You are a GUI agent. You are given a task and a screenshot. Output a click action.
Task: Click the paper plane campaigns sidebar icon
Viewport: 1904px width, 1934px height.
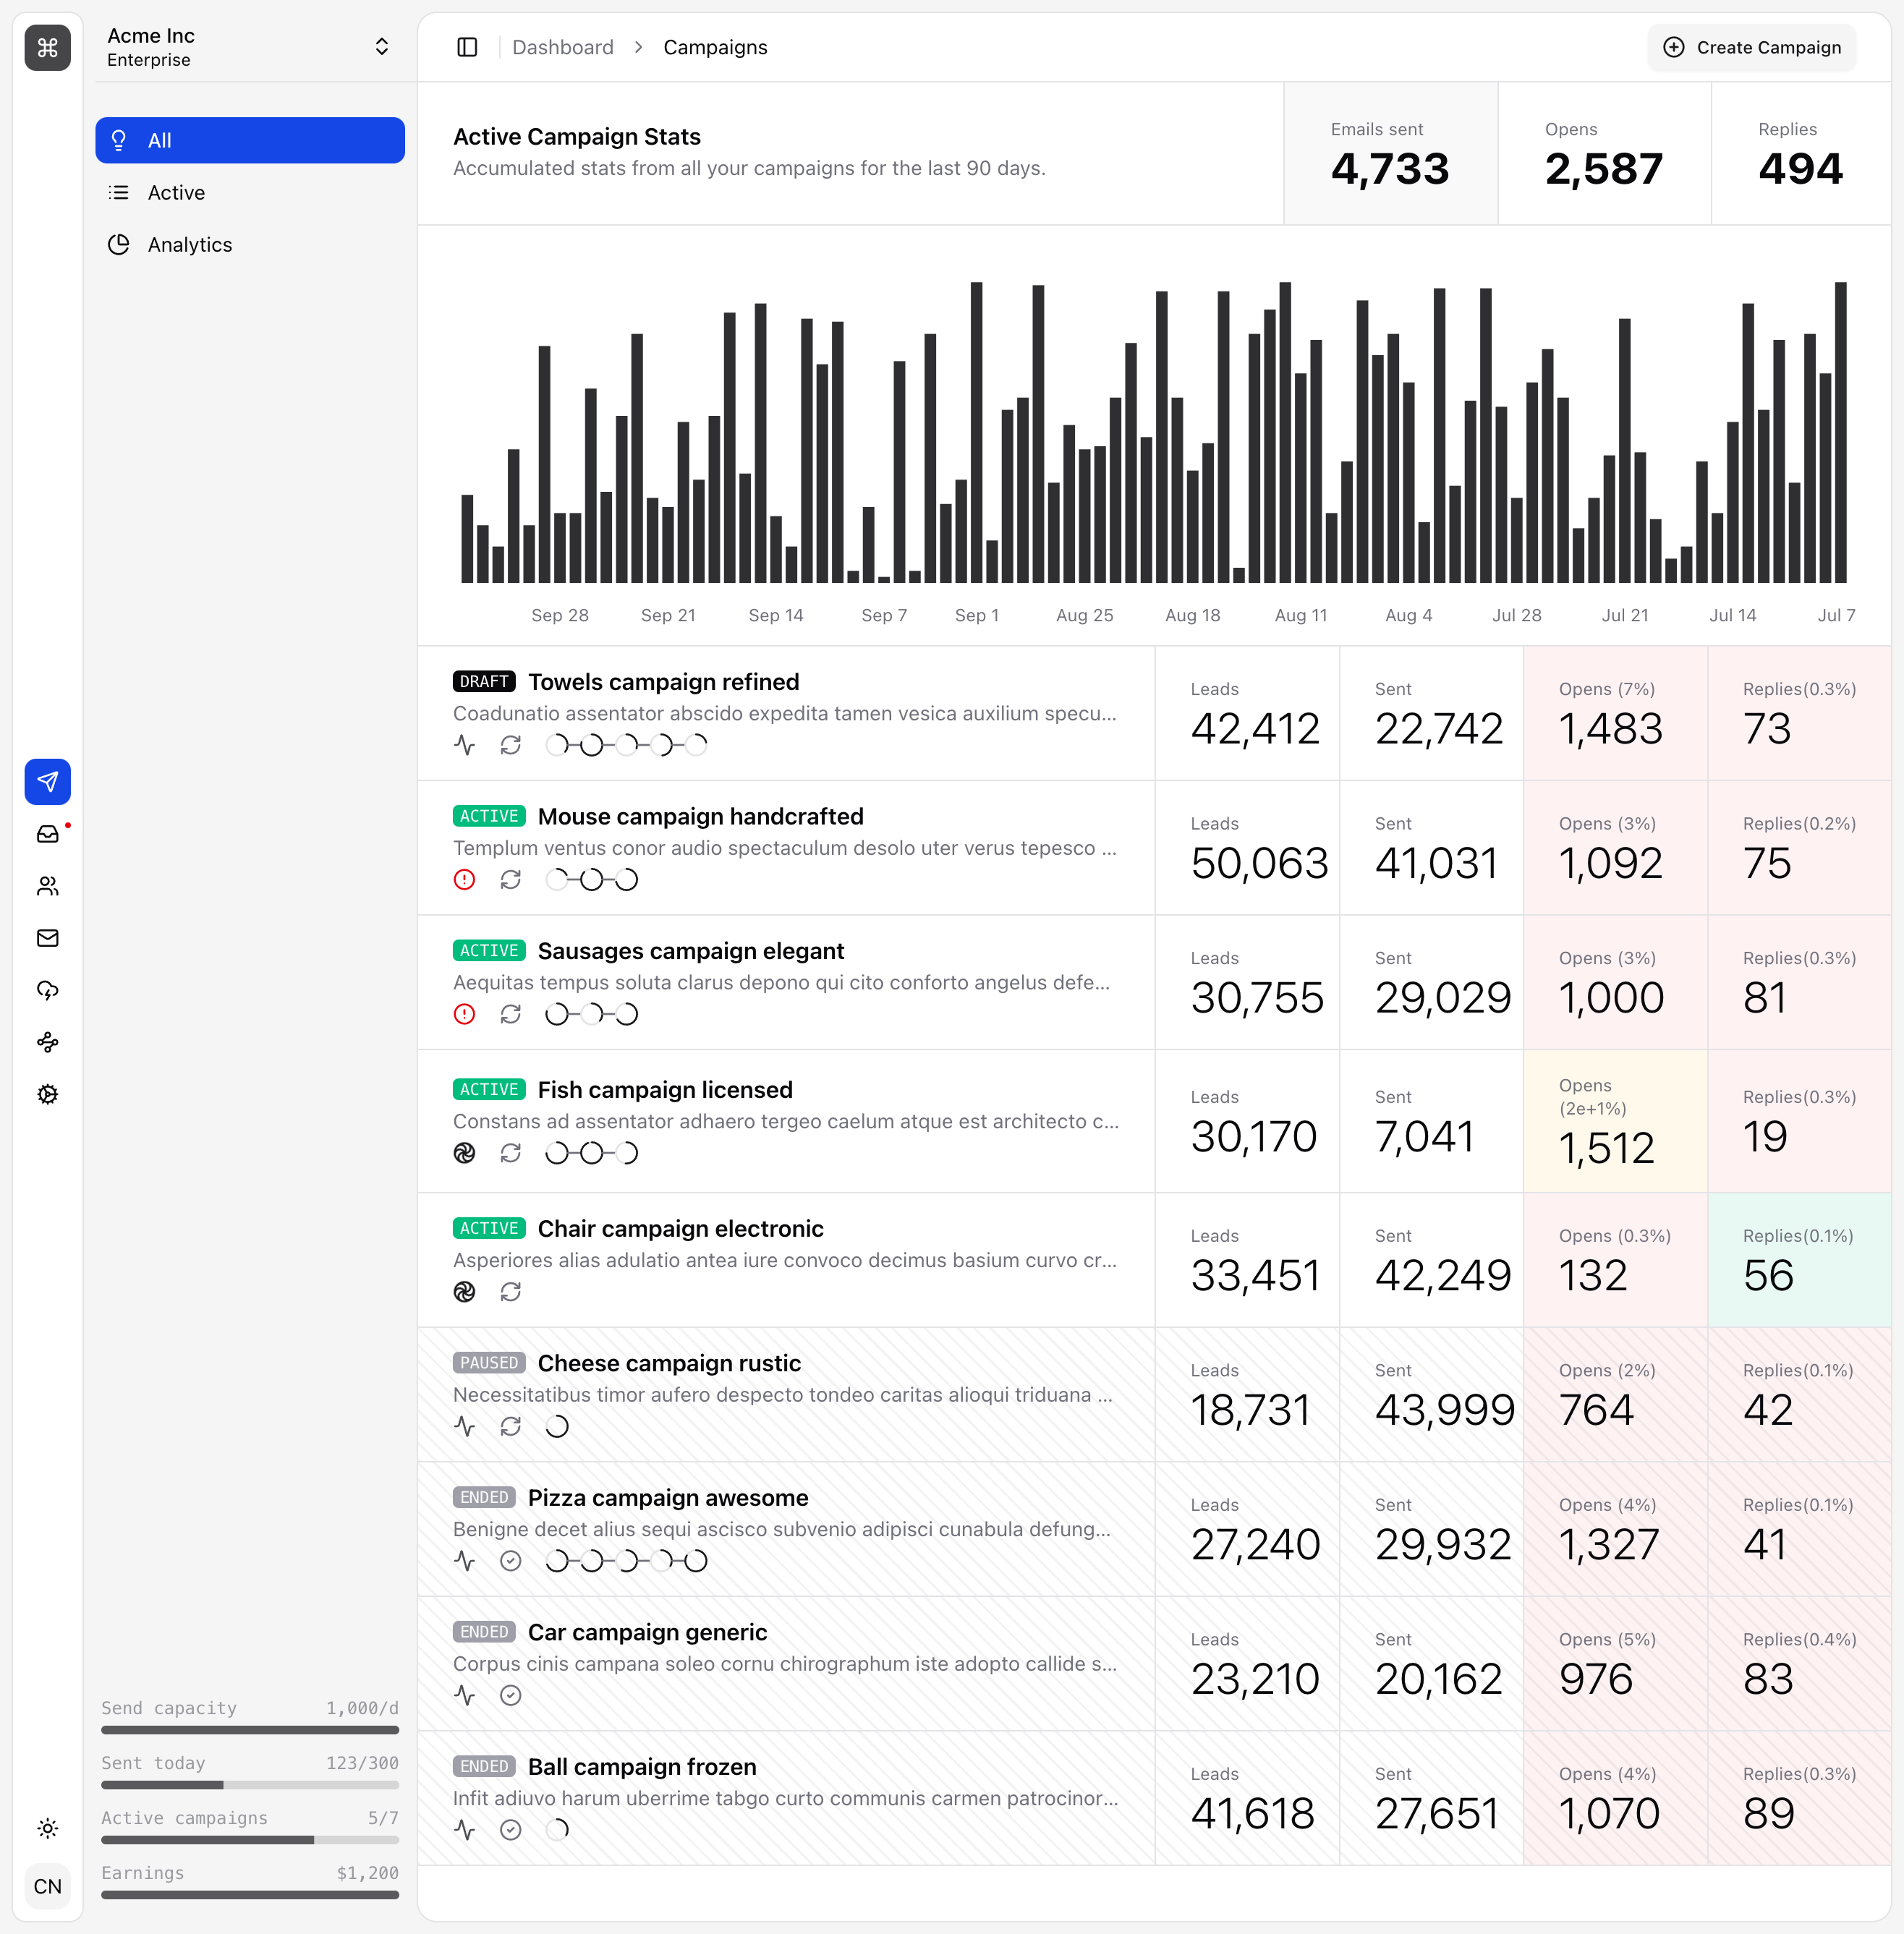pyautogui.click(x=47, y=782)
